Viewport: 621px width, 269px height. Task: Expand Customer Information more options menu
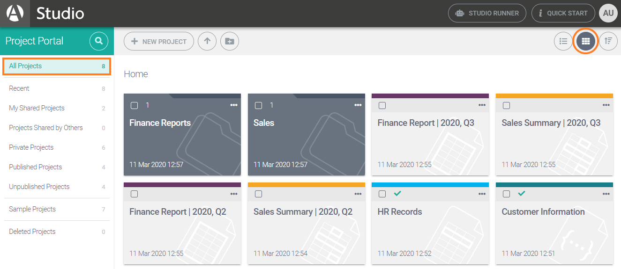tap(606, 194)
